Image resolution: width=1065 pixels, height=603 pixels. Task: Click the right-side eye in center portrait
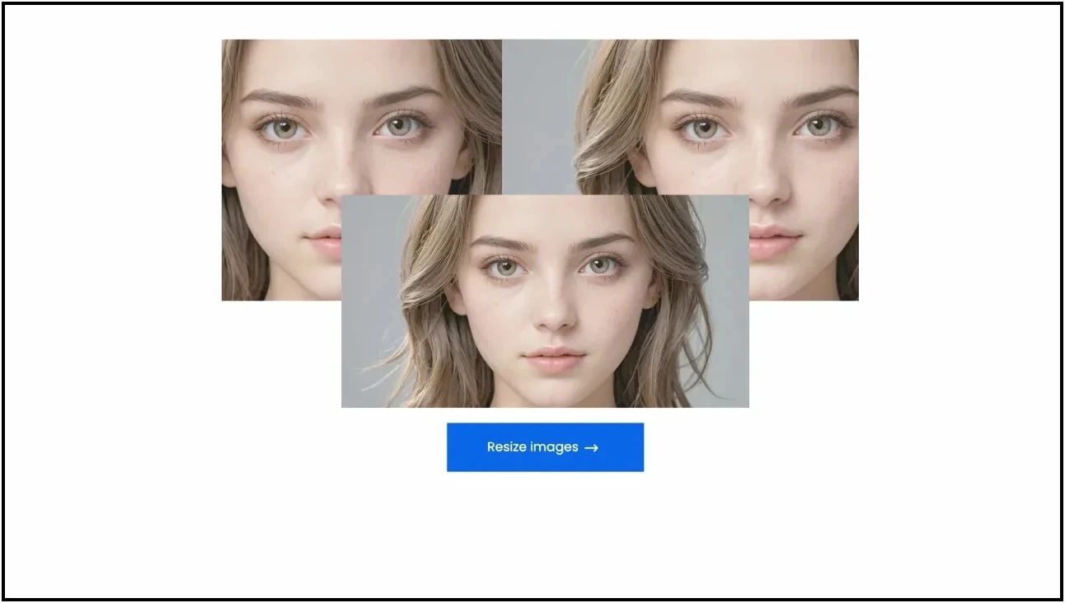(x=601, y=266)
